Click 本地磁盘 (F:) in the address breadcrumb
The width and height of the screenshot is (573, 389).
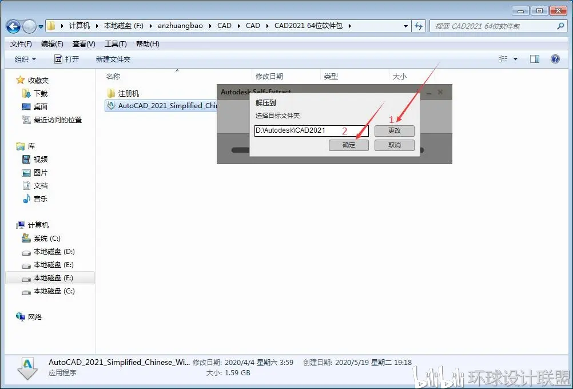[124, 26]
